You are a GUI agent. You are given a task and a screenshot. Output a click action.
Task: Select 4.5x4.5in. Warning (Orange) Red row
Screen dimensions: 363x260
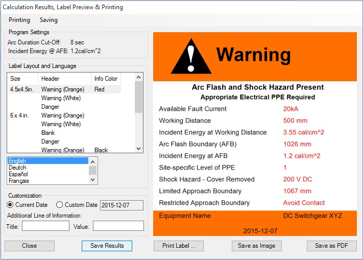point(65,89)
